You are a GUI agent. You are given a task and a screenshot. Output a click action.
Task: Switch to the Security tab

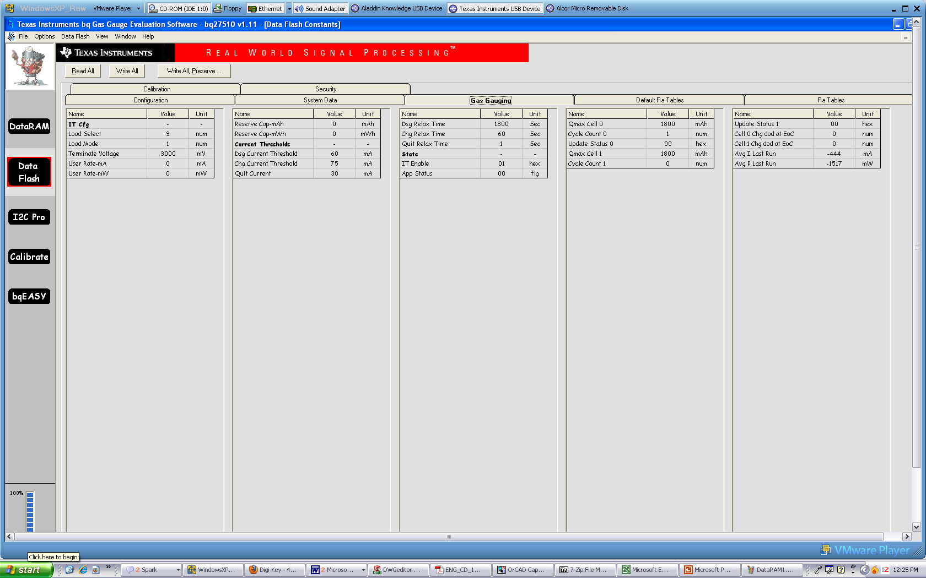(x=326, y=89)
